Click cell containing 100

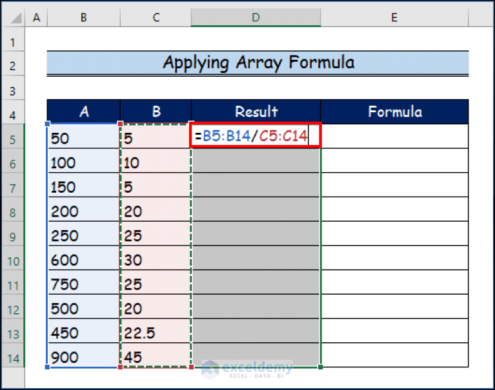point(84,161)
